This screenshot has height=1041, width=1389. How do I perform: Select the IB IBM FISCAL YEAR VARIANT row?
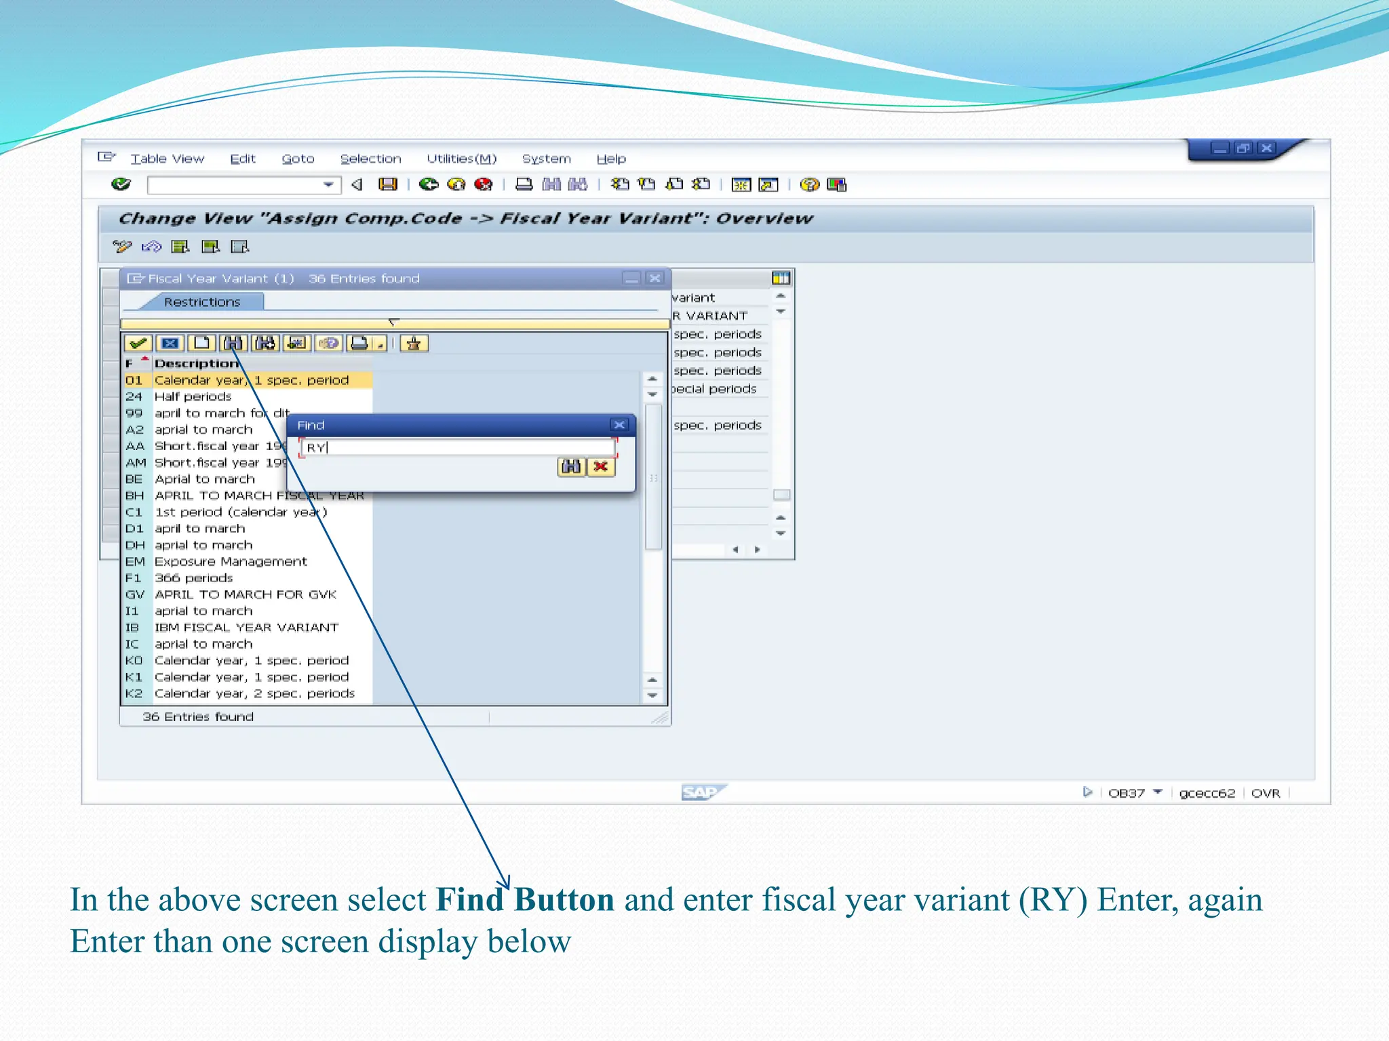(x=248, y=628)
